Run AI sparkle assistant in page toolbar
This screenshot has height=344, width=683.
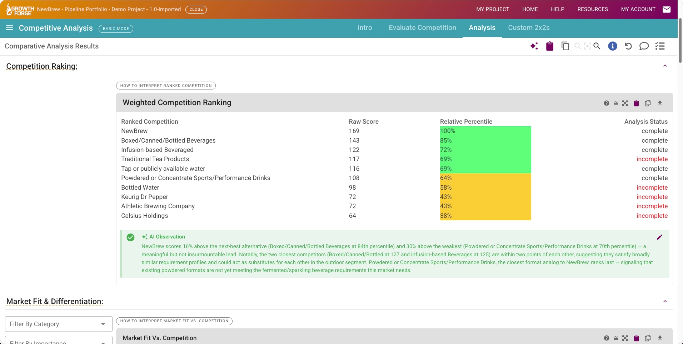[x=534, y=46]
